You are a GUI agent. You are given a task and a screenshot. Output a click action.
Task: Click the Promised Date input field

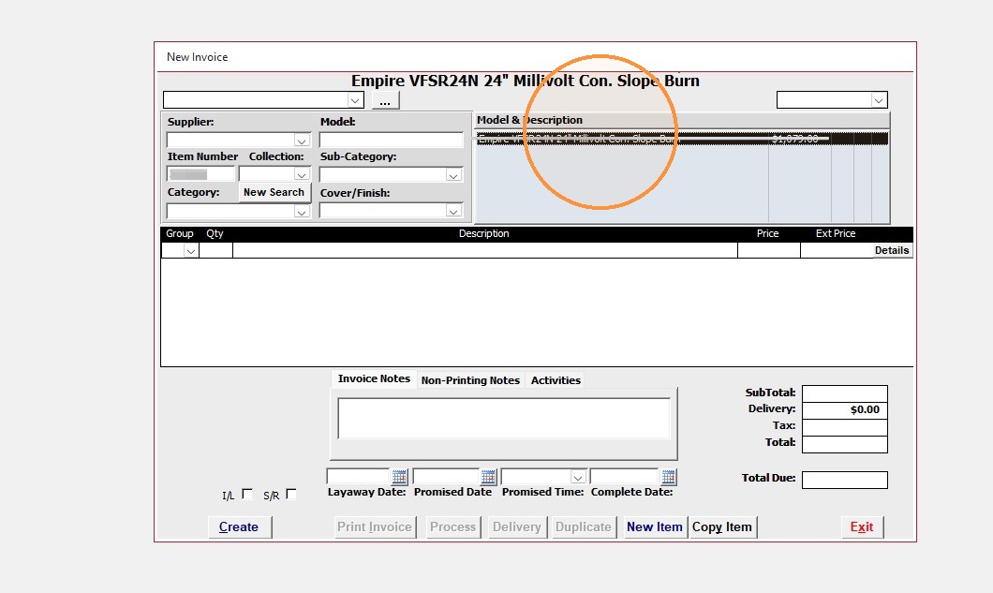(446, 477)
